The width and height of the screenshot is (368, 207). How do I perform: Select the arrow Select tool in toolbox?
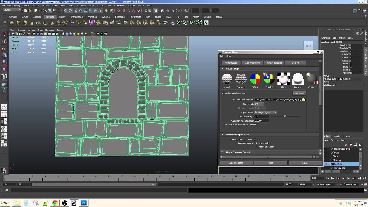[x=4, y=34]
